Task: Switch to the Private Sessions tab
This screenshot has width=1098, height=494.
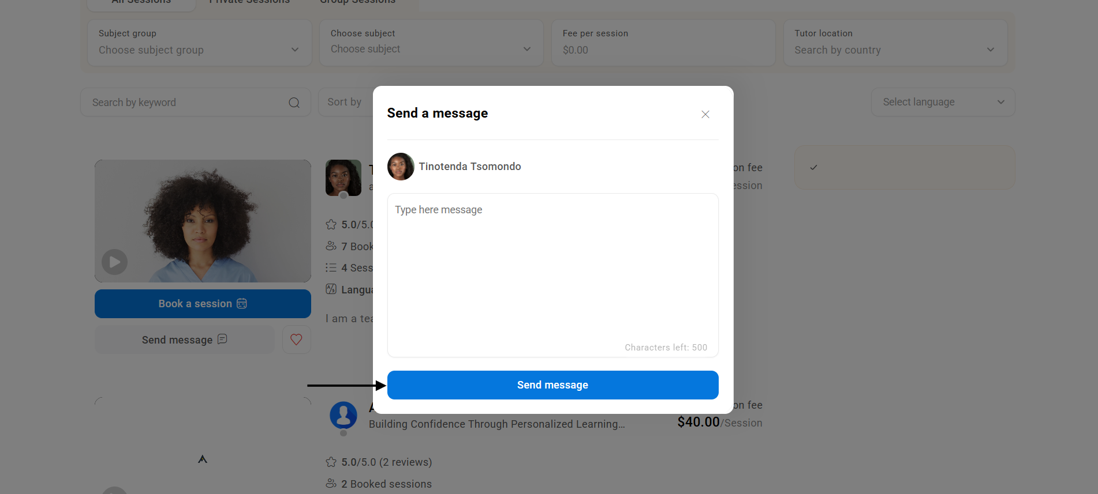Action: (x=249, y=2)
